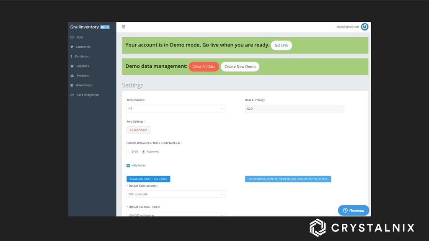Click the question mark help icon
429x241 pixels.
[345, 210]
